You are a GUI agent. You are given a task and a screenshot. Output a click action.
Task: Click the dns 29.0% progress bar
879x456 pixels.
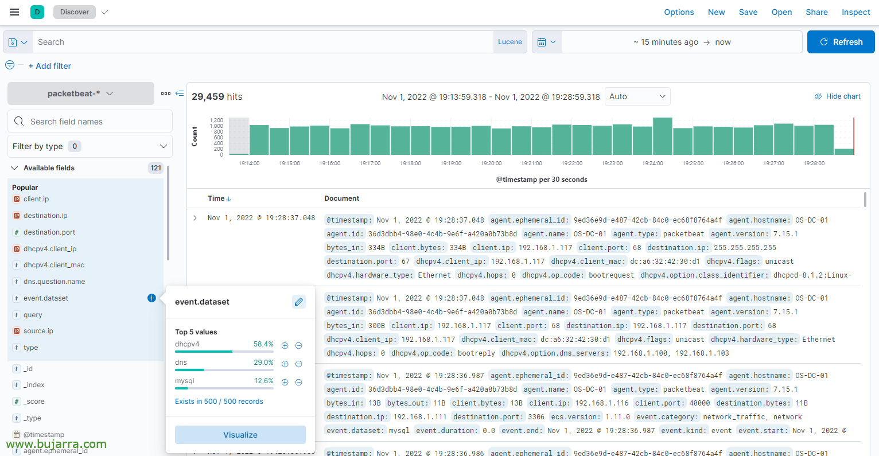click(224, 370)
